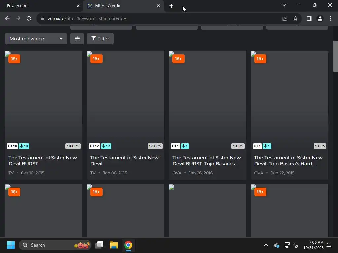Open The Testament of Sister New Devil TV title
This screenshot has width=338, height=253.
click(124, 161)
